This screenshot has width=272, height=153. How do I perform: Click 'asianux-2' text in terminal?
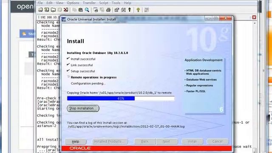pos(47,126)
